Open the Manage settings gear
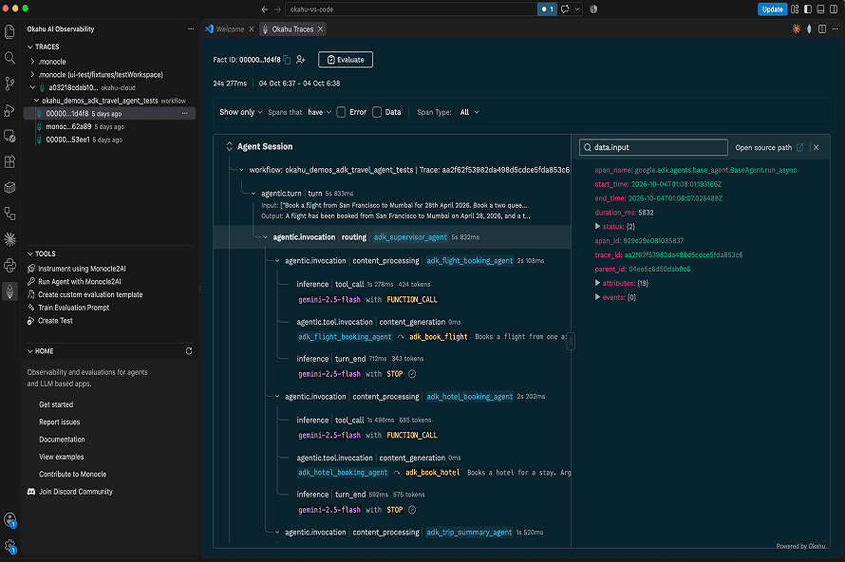Screen dimensions: 845x562 point(9,546)
